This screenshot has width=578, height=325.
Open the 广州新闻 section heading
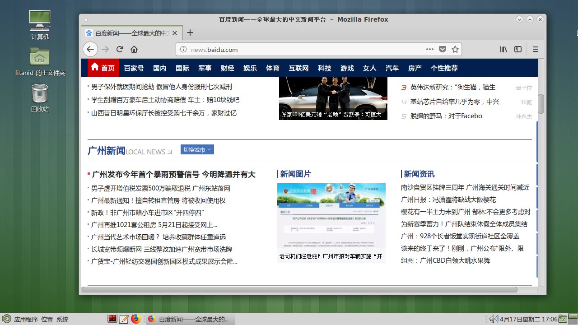pos(107,151)
